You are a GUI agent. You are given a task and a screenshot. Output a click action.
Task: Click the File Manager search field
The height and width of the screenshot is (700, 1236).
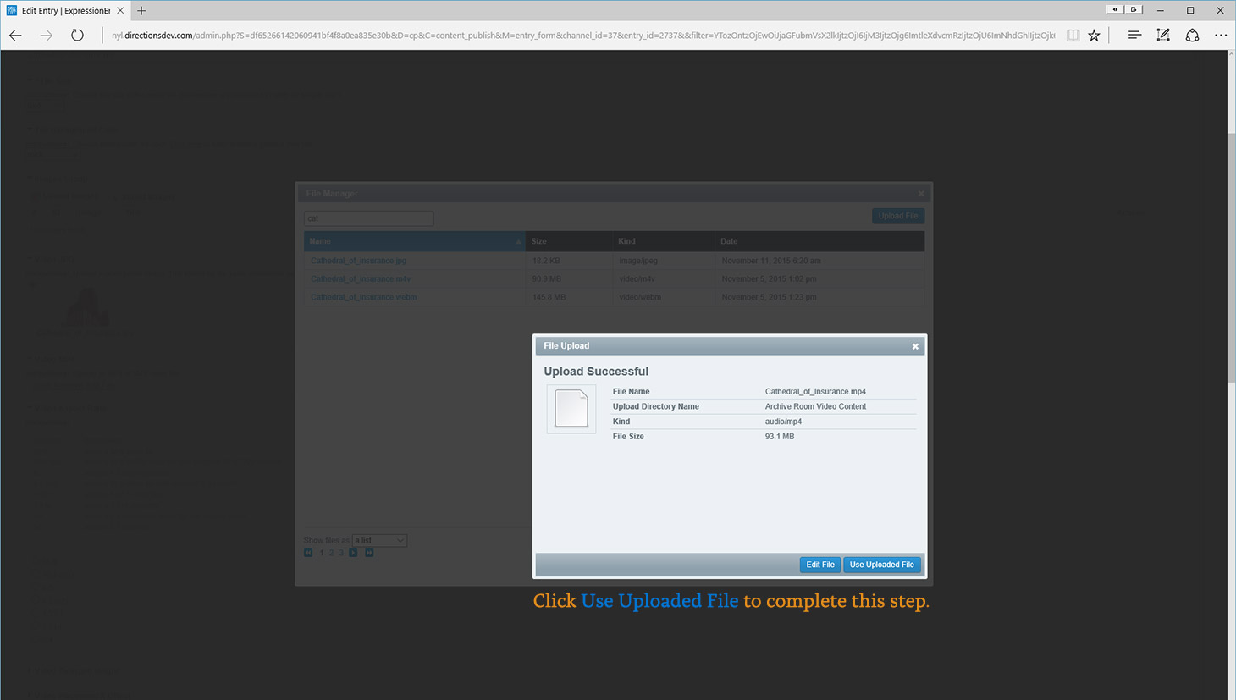coord(369,218)
